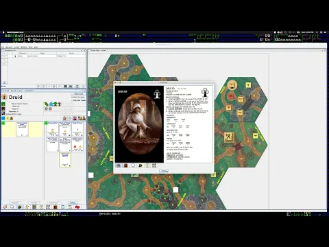This screenshot has height=247, width=329.
Task: Click the button above the Daily Combat checkbox
Action: coord(78,94)
